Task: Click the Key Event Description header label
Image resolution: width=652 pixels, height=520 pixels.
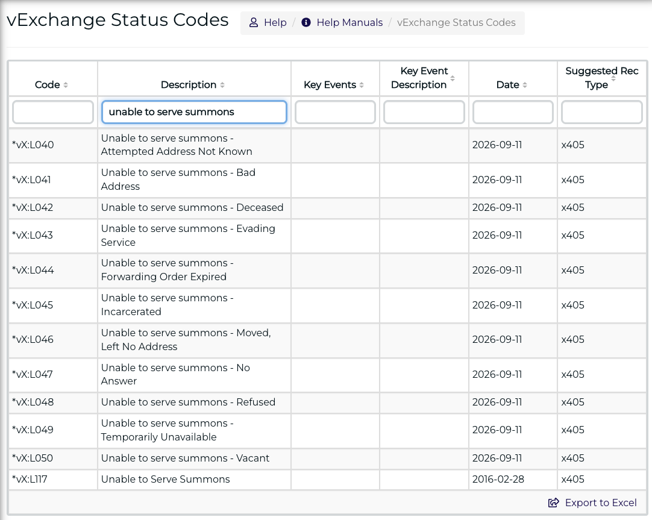Action: coord(419,78)
